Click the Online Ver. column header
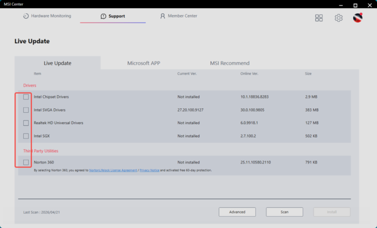This screenshot has height=228, width=377. point(249,74)
